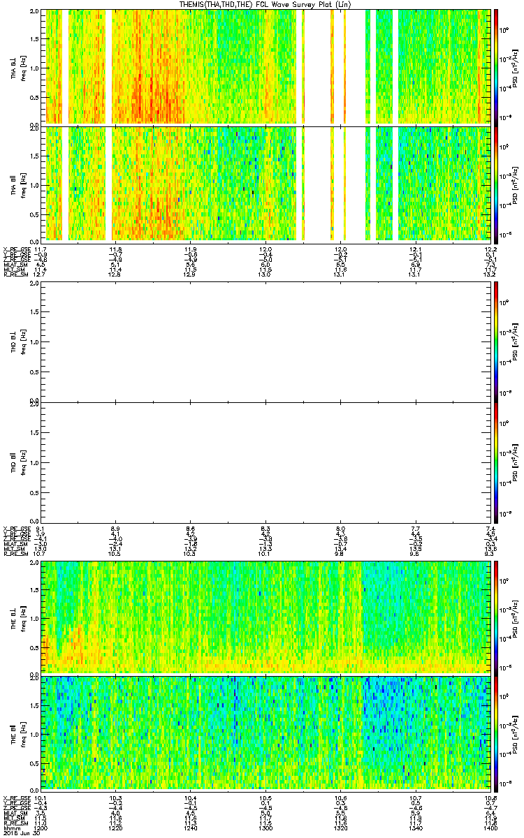
Task: Click the 1400 time tick label
Action: tap(490, 827)
